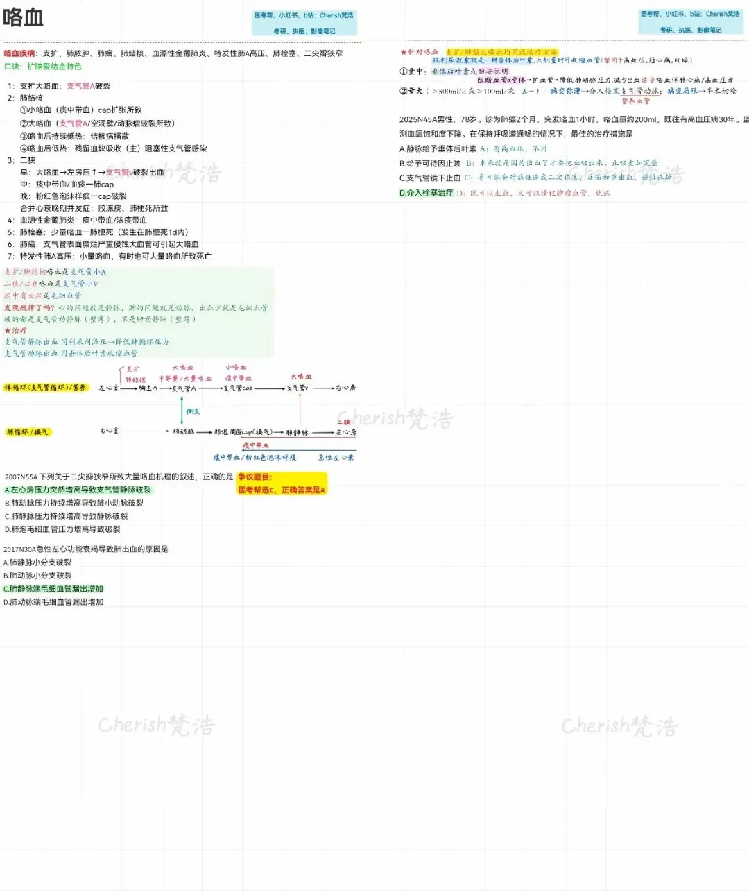Viewport: 749px width, 892px height.
Task: Click option 'D.肺泡毛细血管压力增高导致破裂'
Action: 62,529
